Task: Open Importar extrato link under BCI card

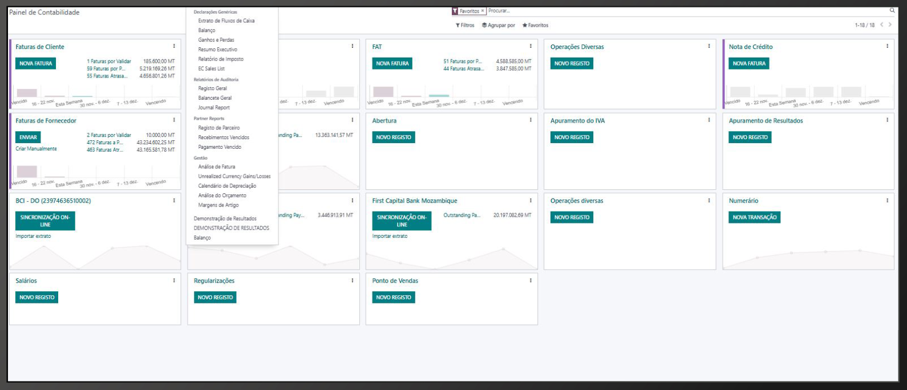Action: [33, 236]
